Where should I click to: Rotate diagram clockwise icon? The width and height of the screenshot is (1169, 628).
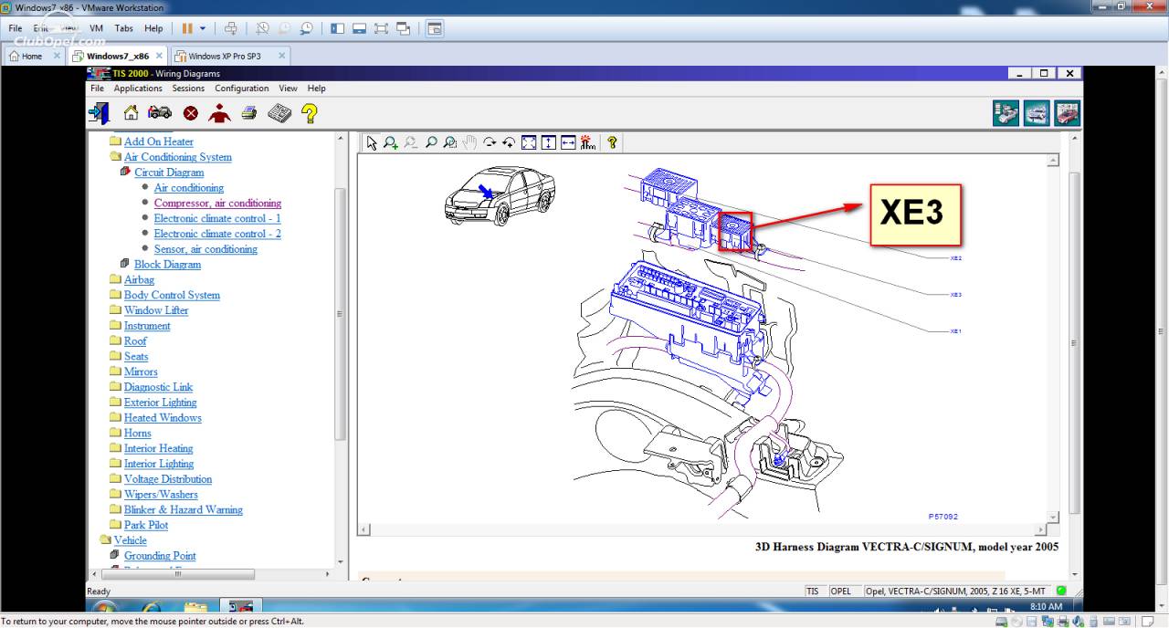(490, 142)
